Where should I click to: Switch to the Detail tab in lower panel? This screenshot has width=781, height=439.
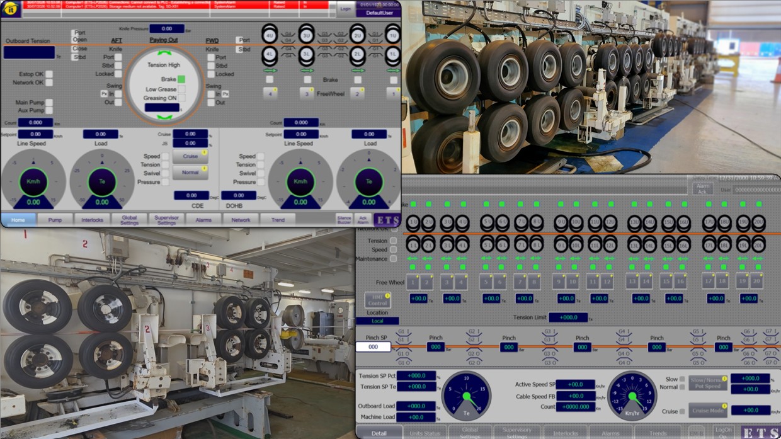click(379, 433)
